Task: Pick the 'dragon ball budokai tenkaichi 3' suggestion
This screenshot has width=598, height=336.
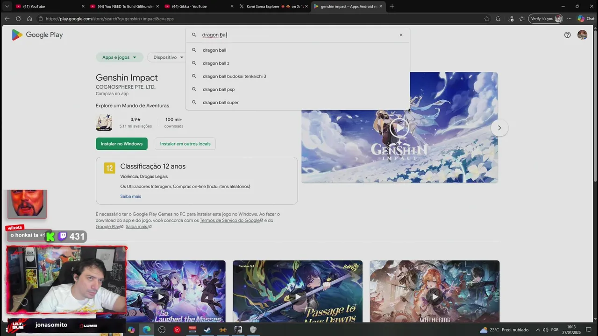Action: [x=298, y=76]
